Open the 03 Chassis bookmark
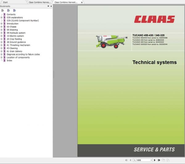 (11, 27)
